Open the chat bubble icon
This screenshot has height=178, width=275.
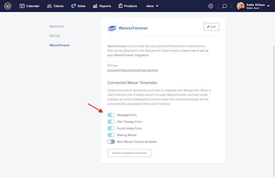225,6
